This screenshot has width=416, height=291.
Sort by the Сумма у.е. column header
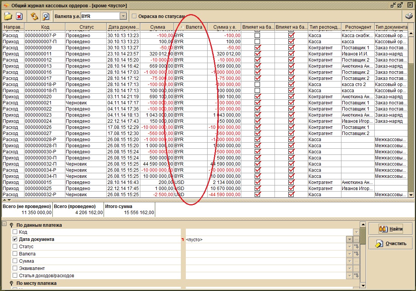(224, 27)
